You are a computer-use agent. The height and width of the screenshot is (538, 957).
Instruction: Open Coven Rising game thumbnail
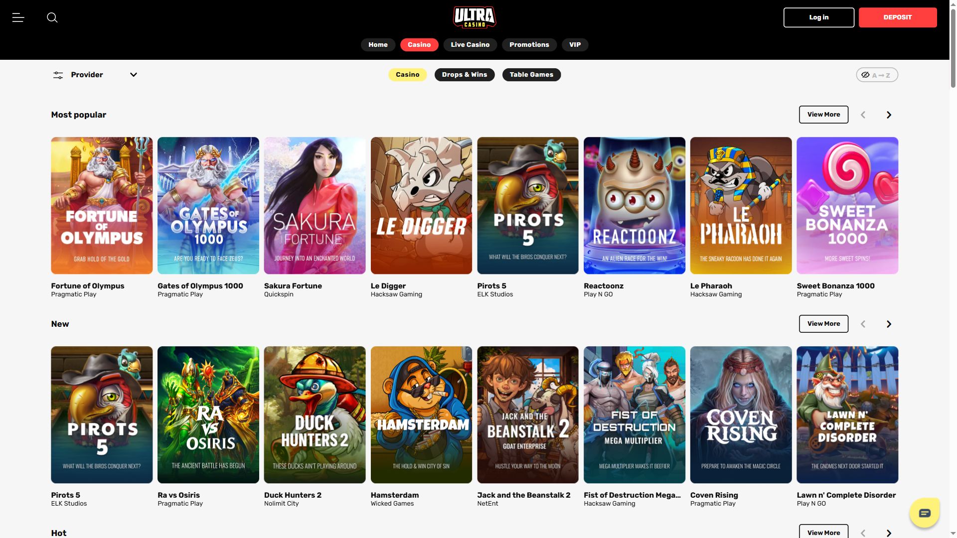pos(741,414)
